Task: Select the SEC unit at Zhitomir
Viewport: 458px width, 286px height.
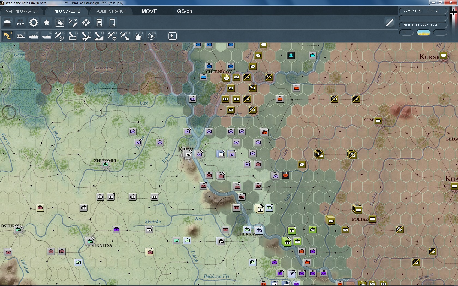Action: pyautogui.click(x=106, y=164)
